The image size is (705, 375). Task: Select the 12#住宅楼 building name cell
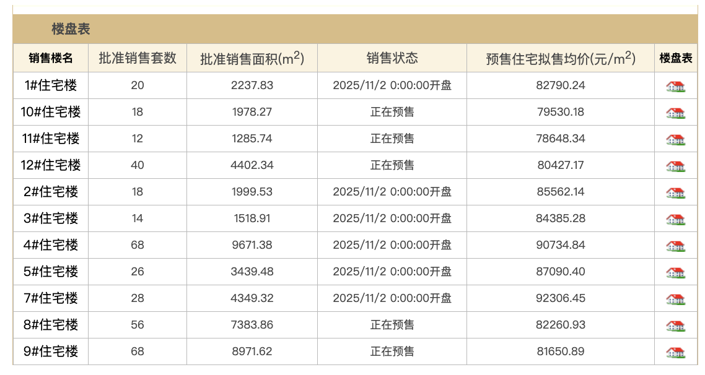tap(51, 165)
